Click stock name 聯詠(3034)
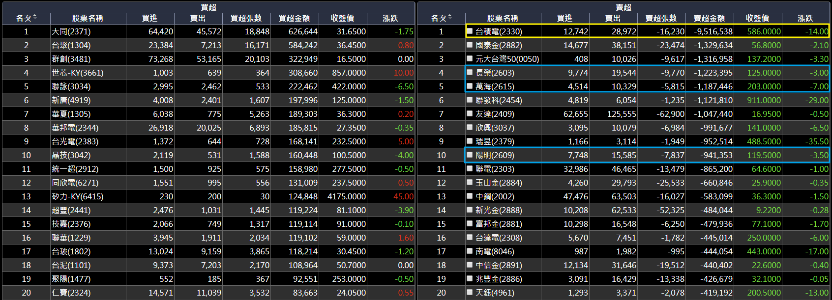This screenshot has width=832, height=300. coord(71,86)
